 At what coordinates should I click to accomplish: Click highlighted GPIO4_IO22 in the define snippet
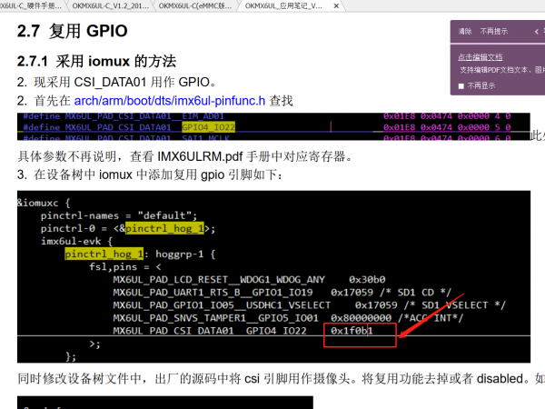[208, 127]
